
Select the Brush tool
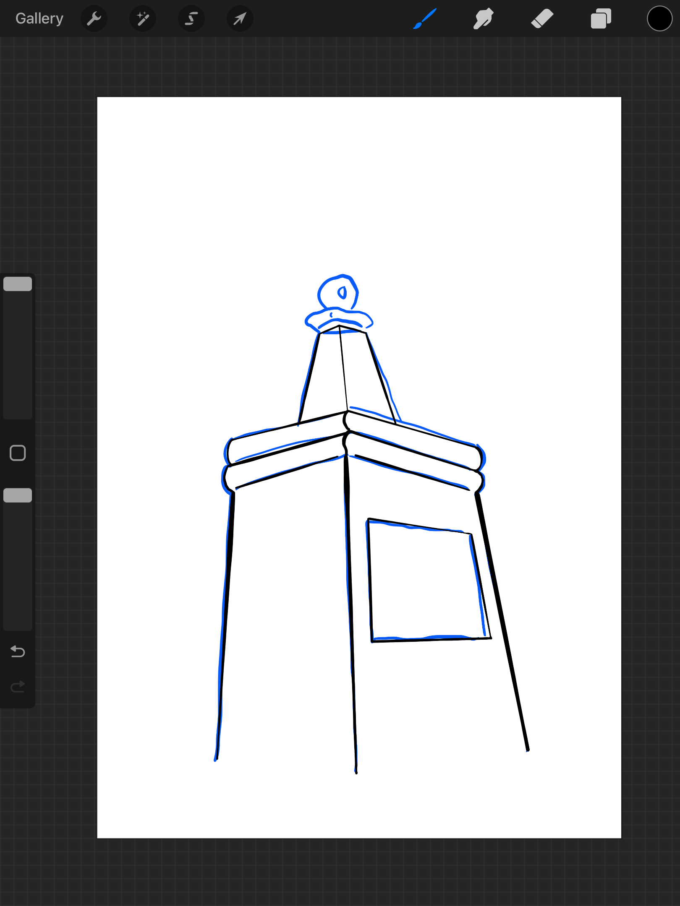425,18
